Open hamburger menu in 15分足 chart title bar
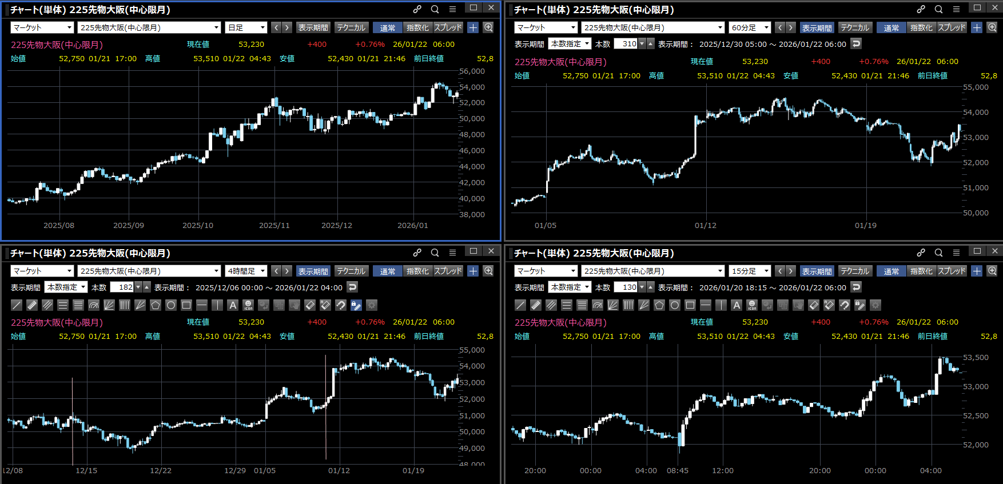This screenshot has height=484, width=1003. click(x=956, y=253)
